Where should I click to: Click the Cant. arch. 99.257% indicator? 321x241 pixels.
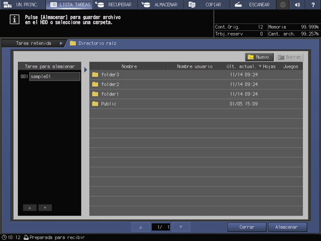tap(294, 34)
